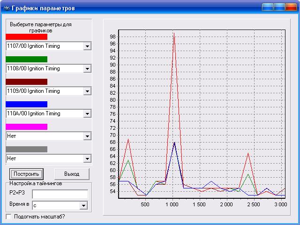The image size is (300, 225).
Task: Expand the 110A/00 Ignition Timing dropdown
Action: [87, 114]
